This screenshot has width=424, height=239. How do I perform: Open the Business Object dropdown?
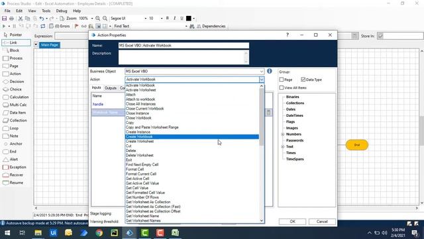pos(262,71)
